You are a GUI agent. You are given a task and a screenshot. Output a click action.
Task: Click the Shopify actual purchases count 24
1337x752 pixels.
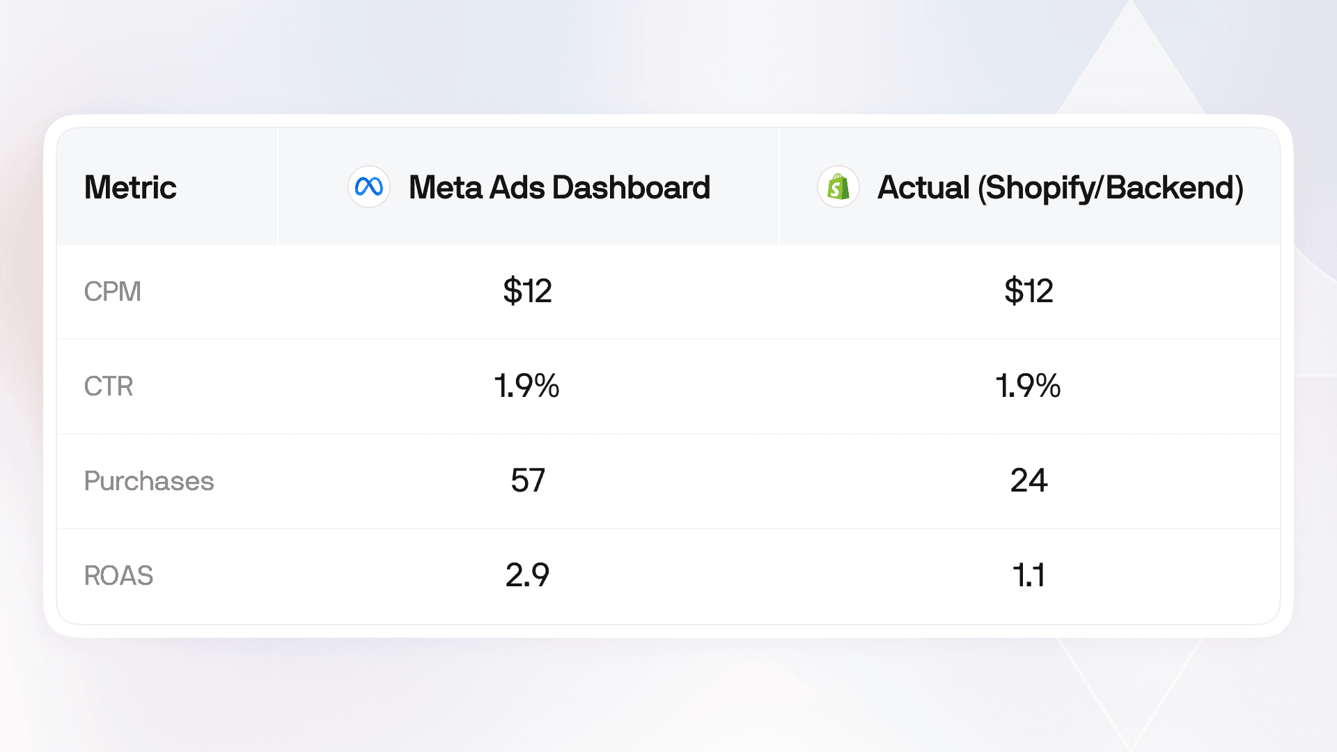[1029, 480]
